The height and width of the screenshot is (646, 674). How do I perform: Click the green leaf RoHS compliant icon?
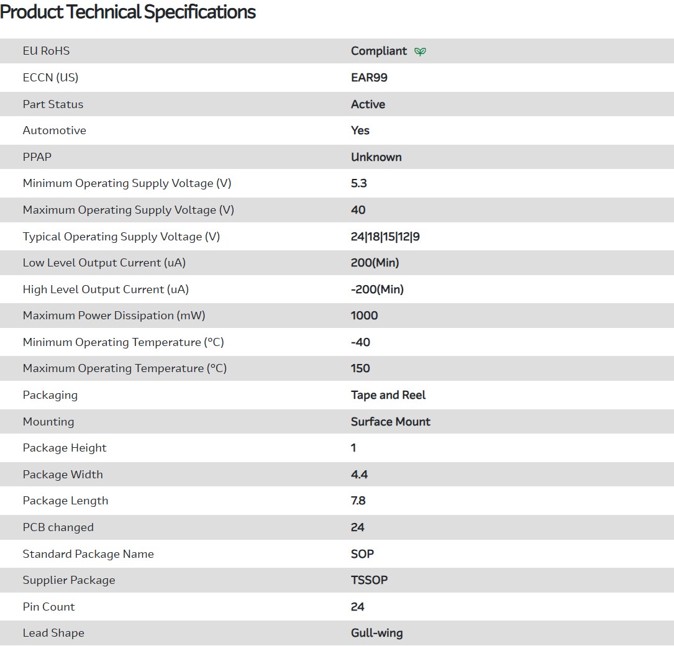pyautogui.click(x=421, y=52)
